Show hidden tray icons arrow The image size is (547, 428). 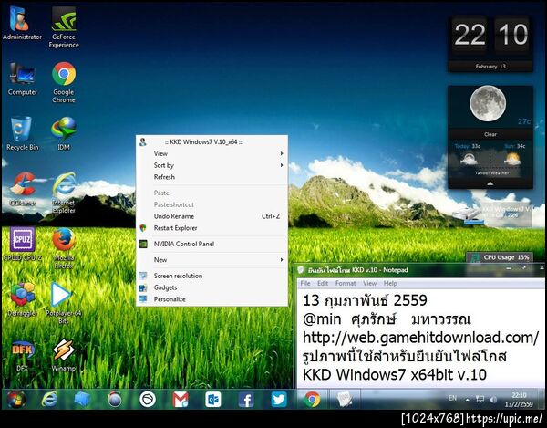[468, 400]
